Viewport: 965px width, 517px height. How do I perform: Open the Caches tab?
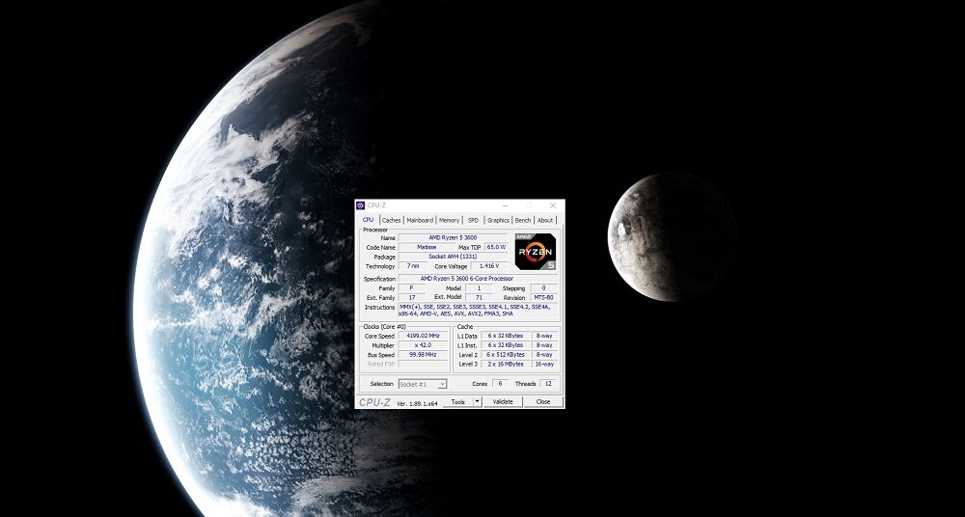coord(392,220)
